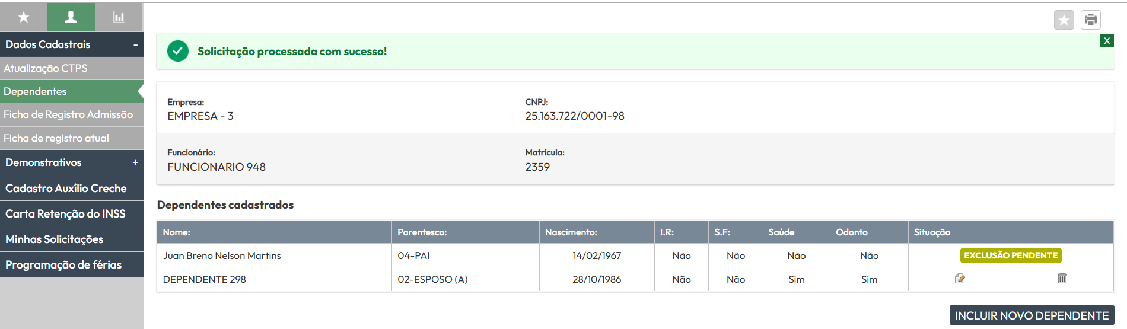Click the favorite star button near print
Viewport: 1127px width, 329px height.
tap(1064, 20)
